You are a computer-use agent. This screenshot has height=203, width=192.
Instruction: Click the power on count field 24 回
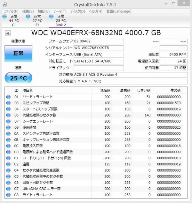coord(173,61)
